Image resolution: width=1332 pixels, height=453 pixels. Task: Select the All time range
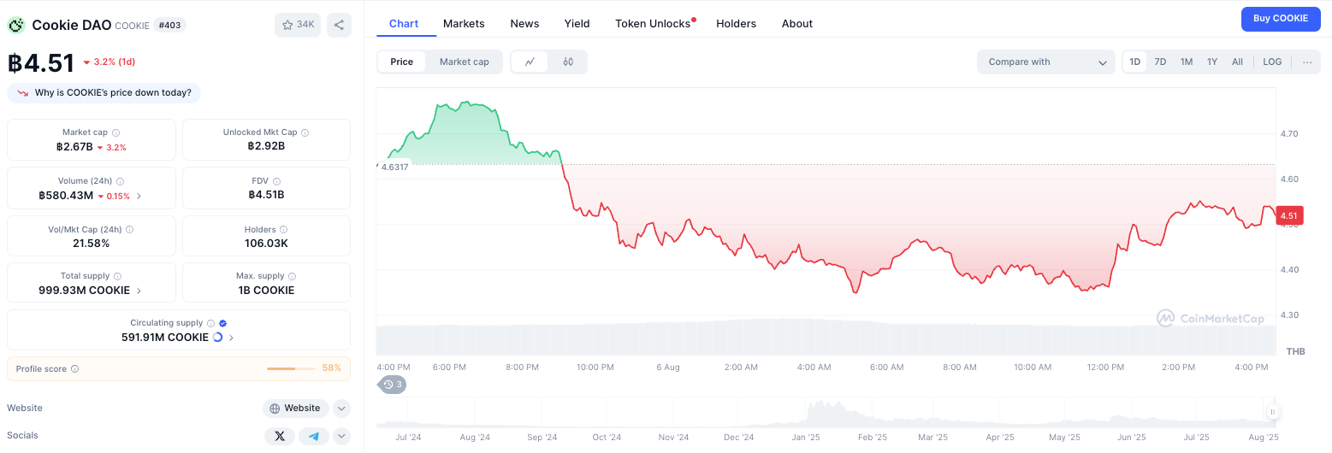[x=1237, y=62]
